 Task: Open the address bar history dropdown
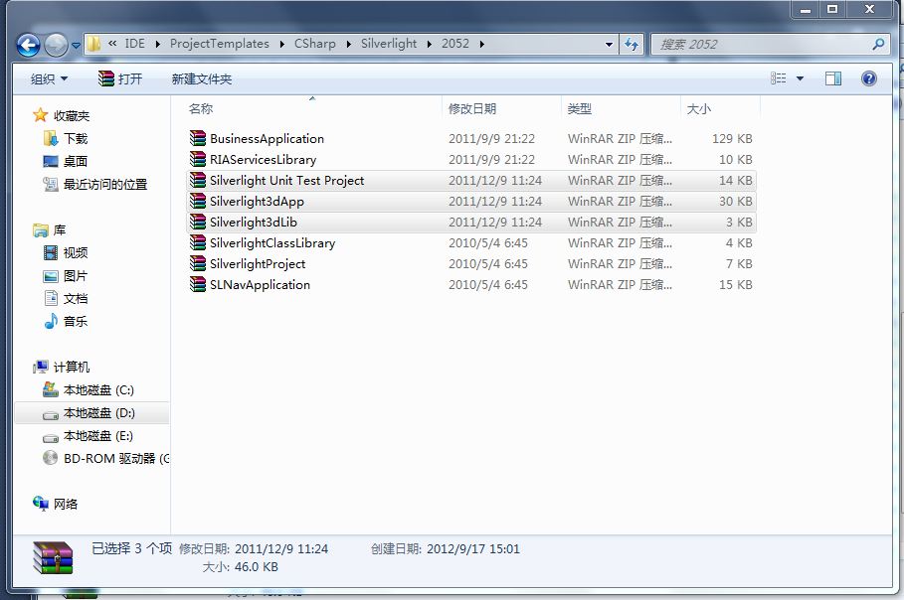pos(609,45)
